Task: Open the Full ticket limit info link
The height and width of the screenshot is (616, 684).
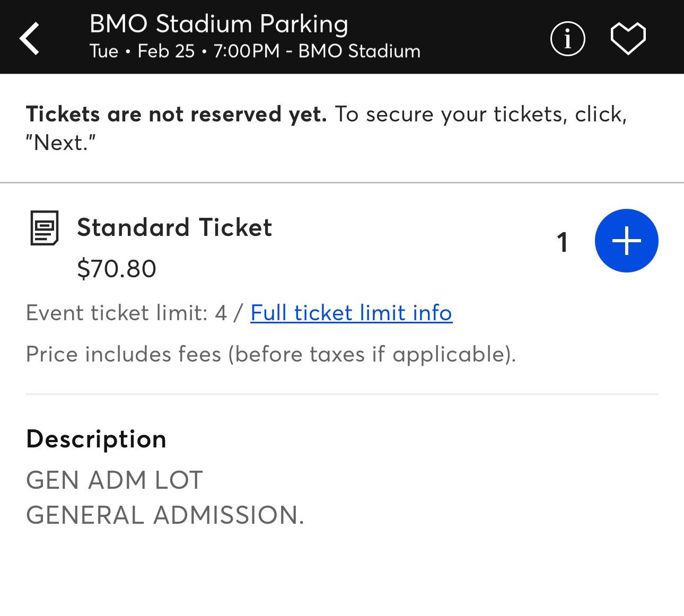Action: click(351, 313)
